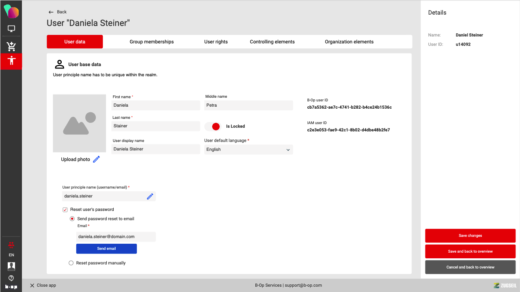
Task: Click Save and back to overview
Action: point(470,251)
